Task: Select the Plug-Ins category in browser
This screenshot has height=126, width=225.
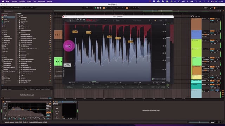Action: click(x=6, y=44)
